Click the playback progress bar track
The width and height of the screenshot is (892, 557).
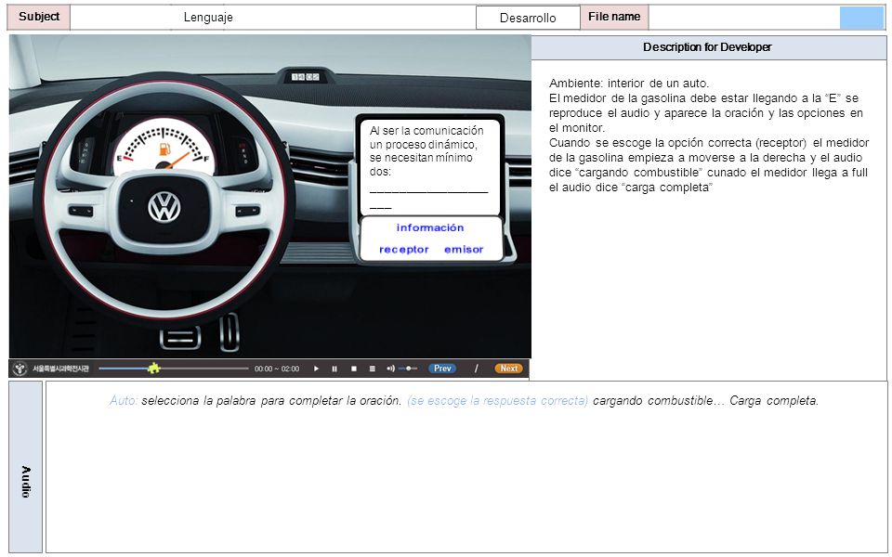174,369
